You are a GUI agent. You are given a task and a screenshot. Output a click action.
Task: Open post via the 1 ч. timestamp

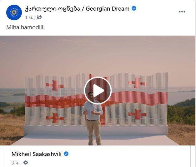(x=29, y=17)
